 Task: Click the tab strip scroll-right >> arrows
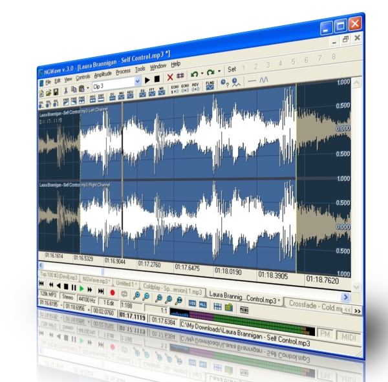[358, 311]
